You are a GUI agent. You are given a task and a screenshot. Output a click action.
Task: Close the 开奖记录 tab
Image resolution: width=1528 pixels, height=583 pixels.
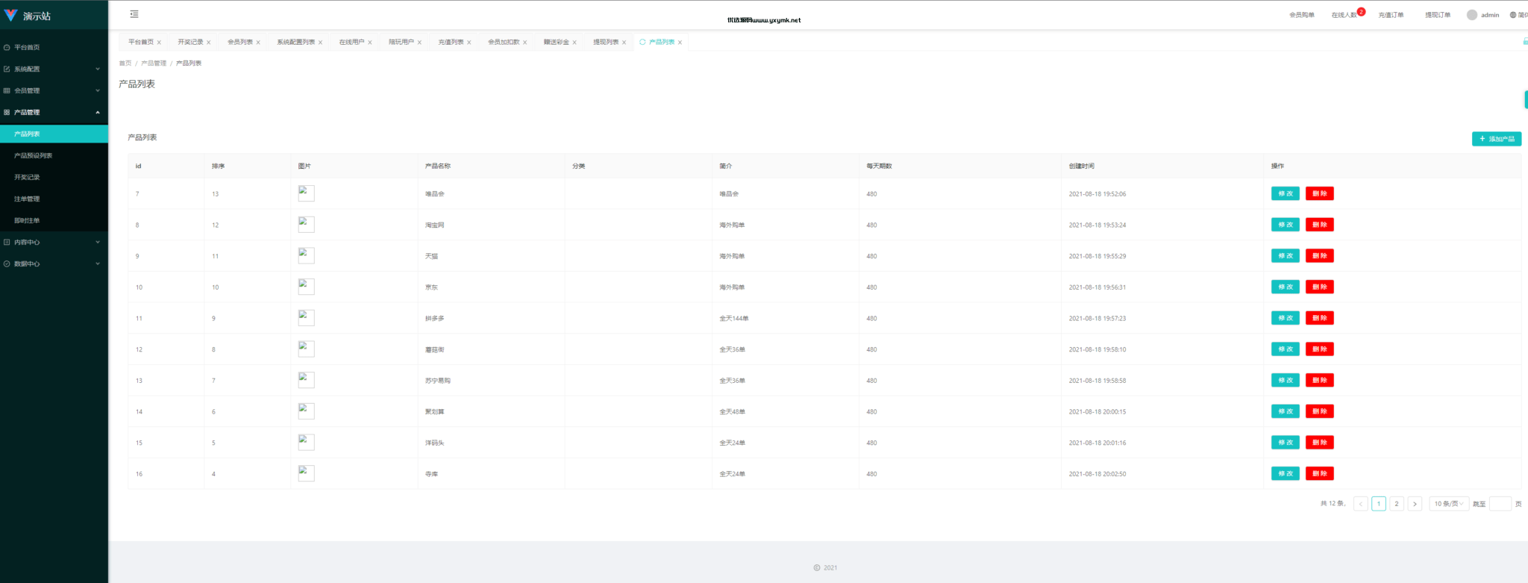(209, 43)
